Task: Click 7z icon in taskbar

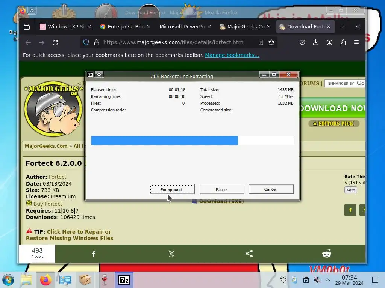Action: click(124, 280)
